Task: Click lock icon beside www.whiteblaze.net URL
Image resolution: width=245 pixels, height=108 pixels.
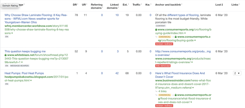Action: (x=6, y=55)
